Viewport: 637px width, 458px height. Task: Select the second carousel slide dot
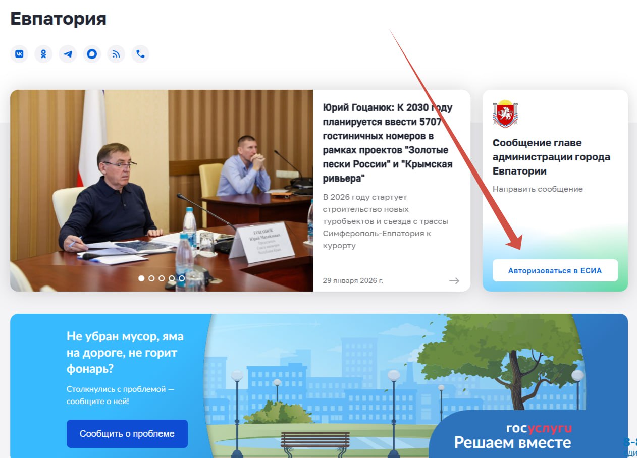pos(151,278)
